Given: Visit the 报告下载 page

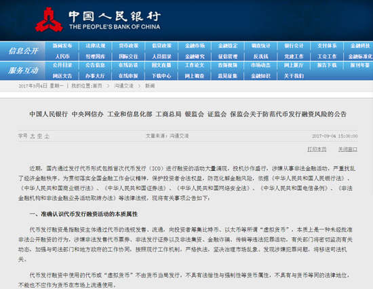Looking at the screenshot, I should [327, 65].
